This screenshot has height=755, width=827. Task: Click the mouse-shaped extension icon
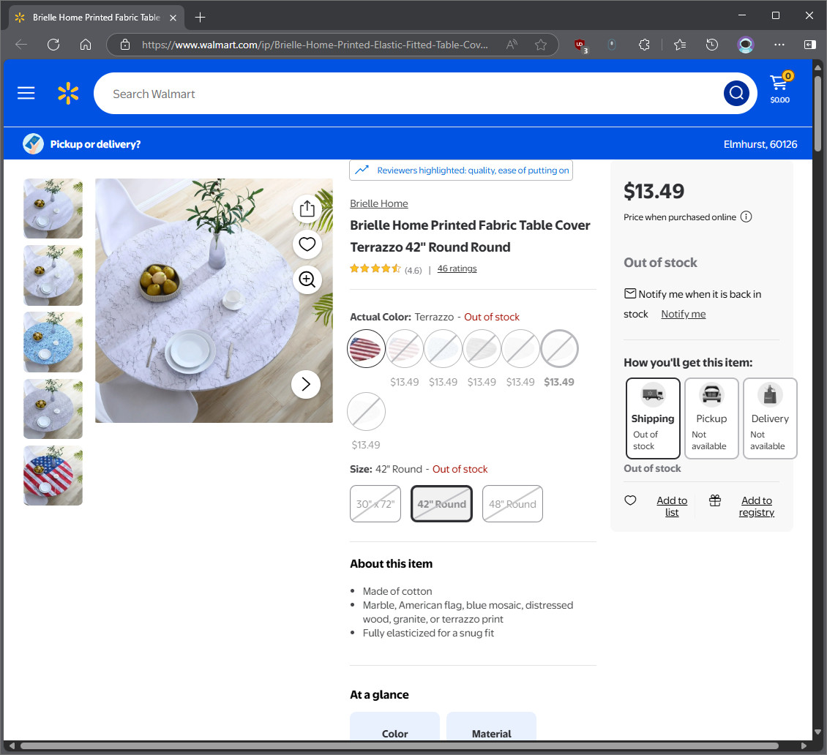[x=612, y=45]
